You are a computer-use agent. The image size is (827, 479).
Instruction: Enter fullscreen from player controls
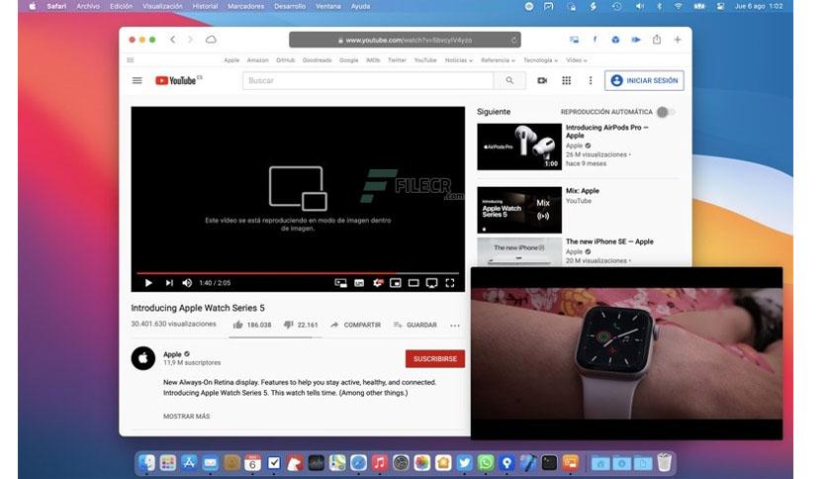click(x=450, y=283)
